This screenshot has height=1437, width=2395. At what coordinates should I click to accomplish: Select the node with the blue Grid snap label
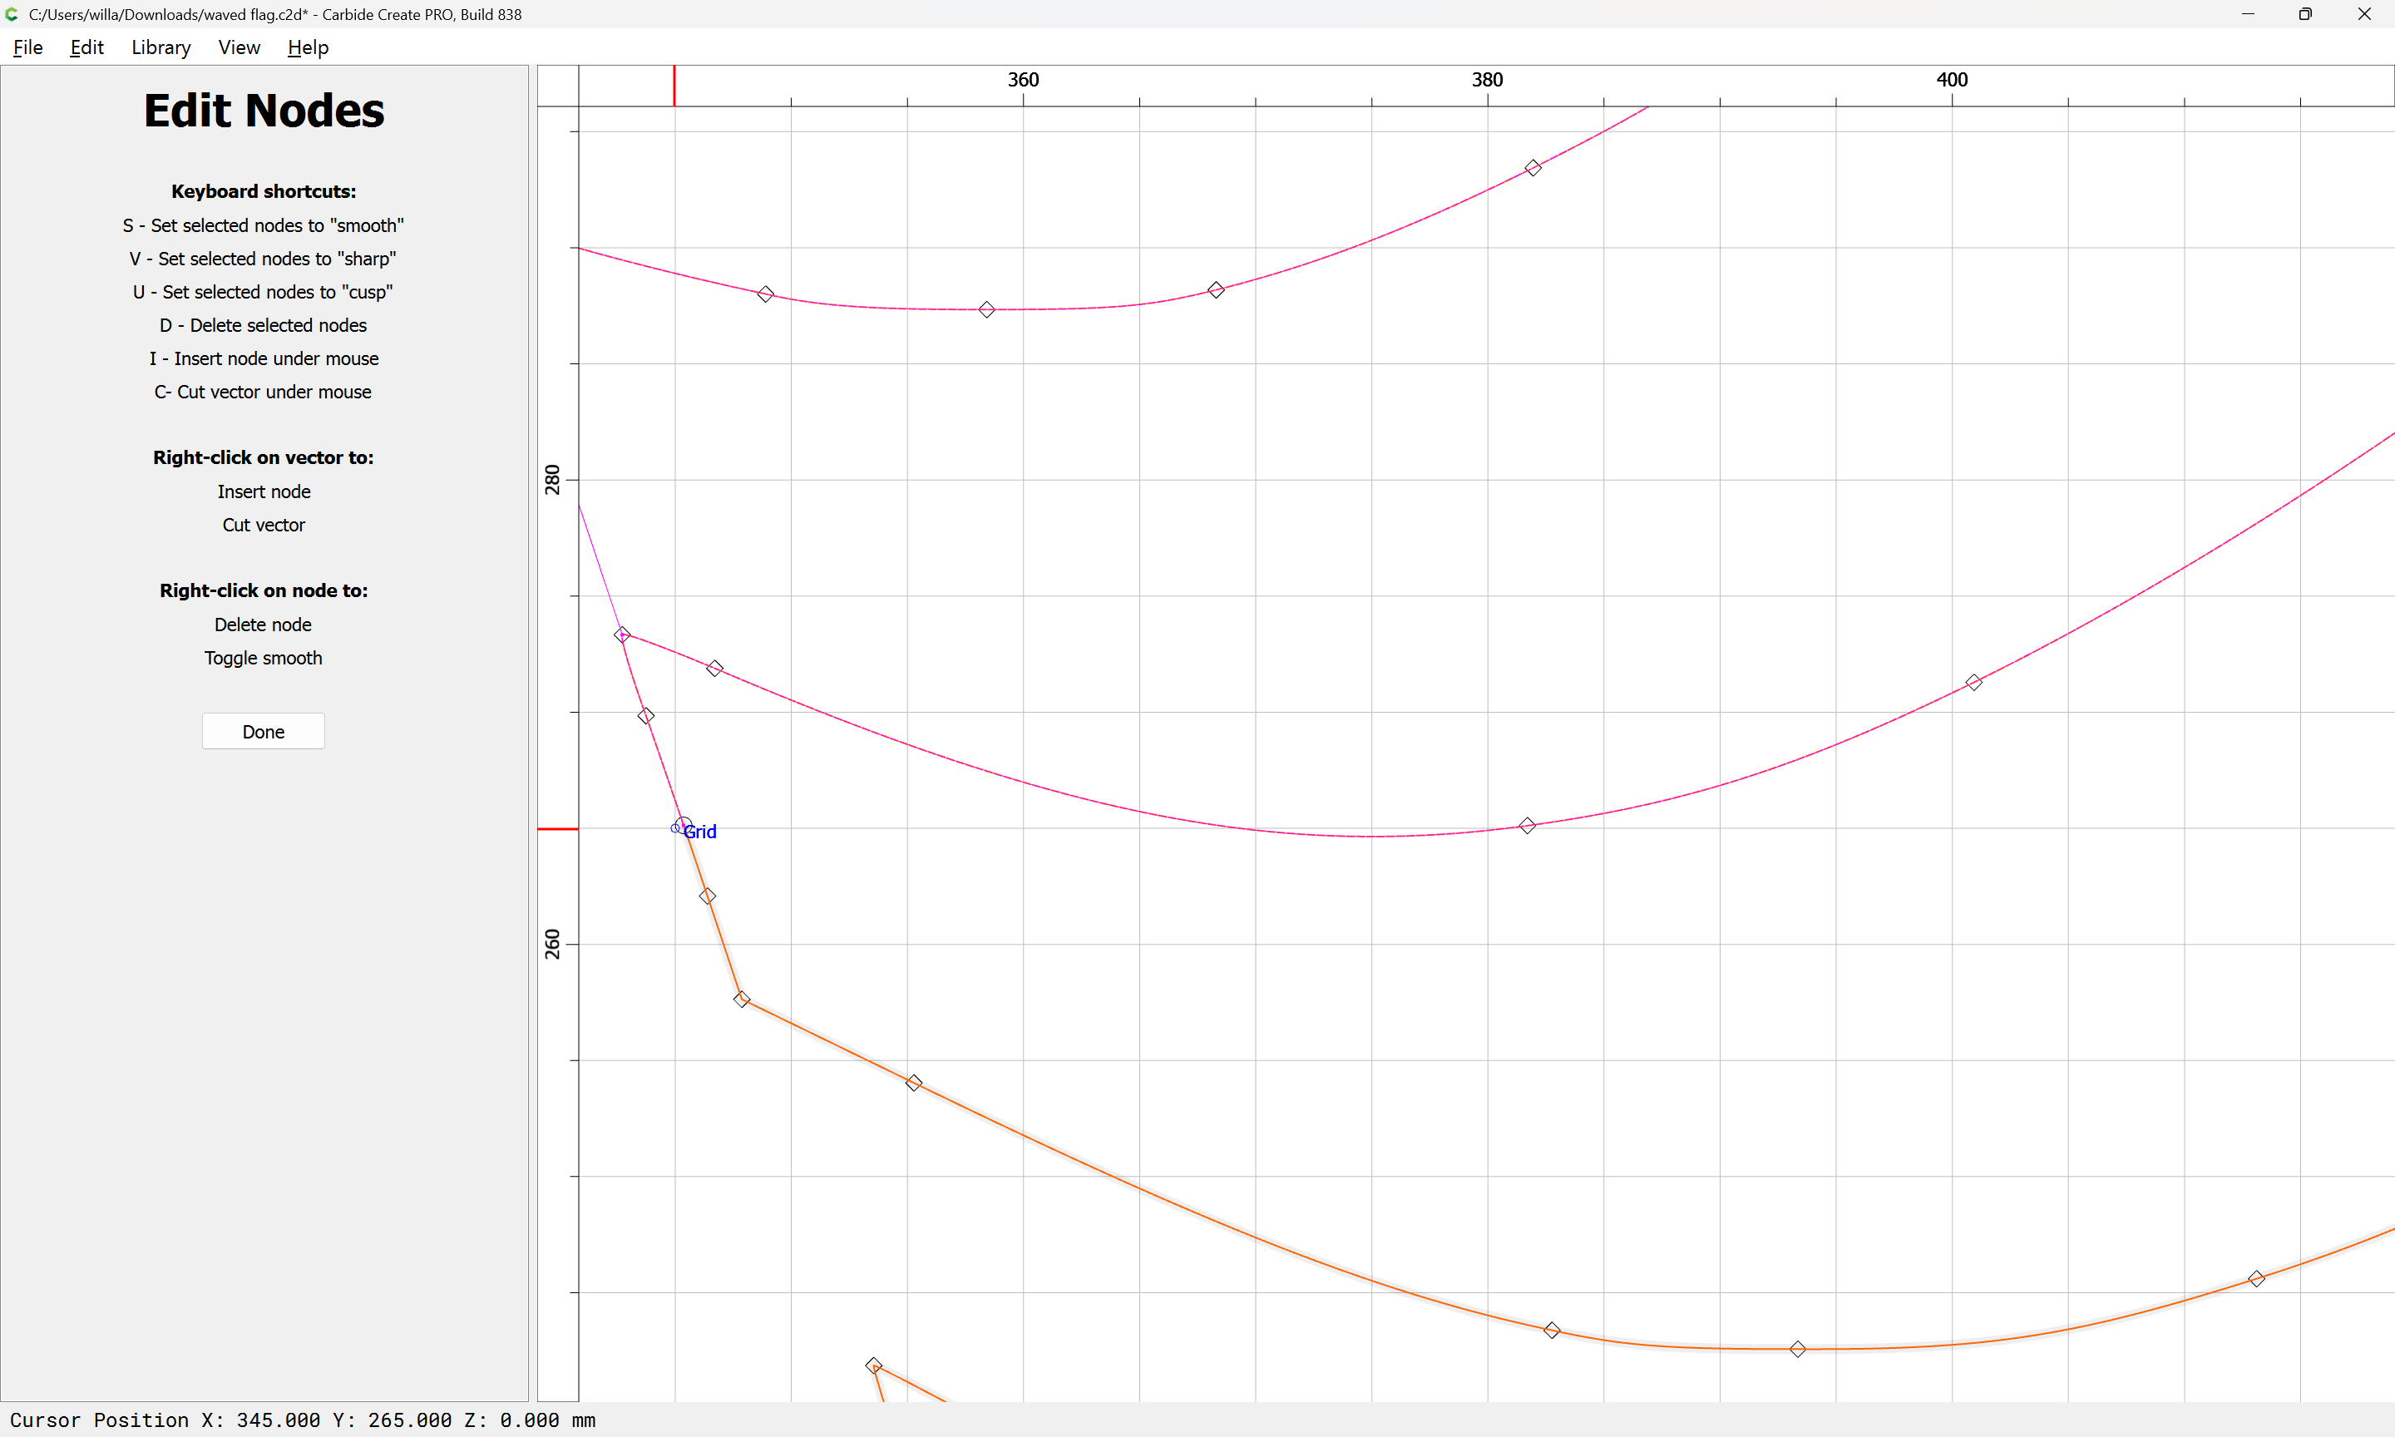[x=683, y=826]
